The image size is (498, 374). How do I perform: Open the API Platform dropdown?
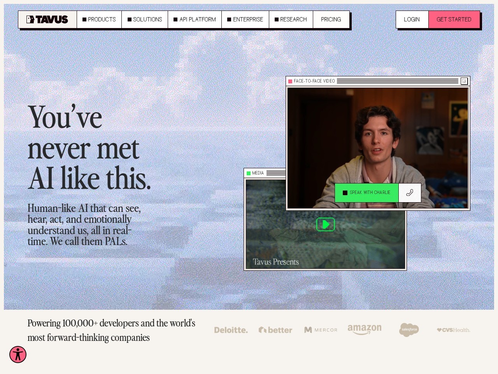pos(195,19)
